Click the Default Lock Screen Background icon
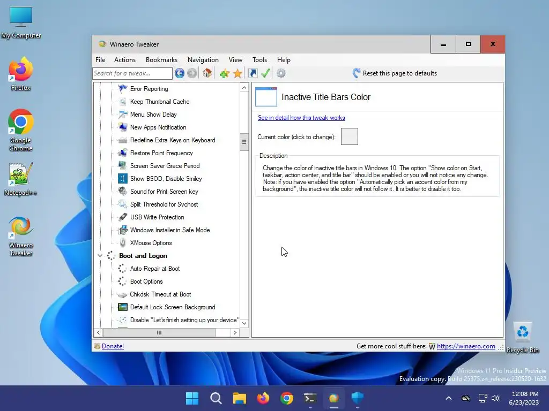Image resolution: width=549 pixels, height=411 pixels. [x=123, y=307]
